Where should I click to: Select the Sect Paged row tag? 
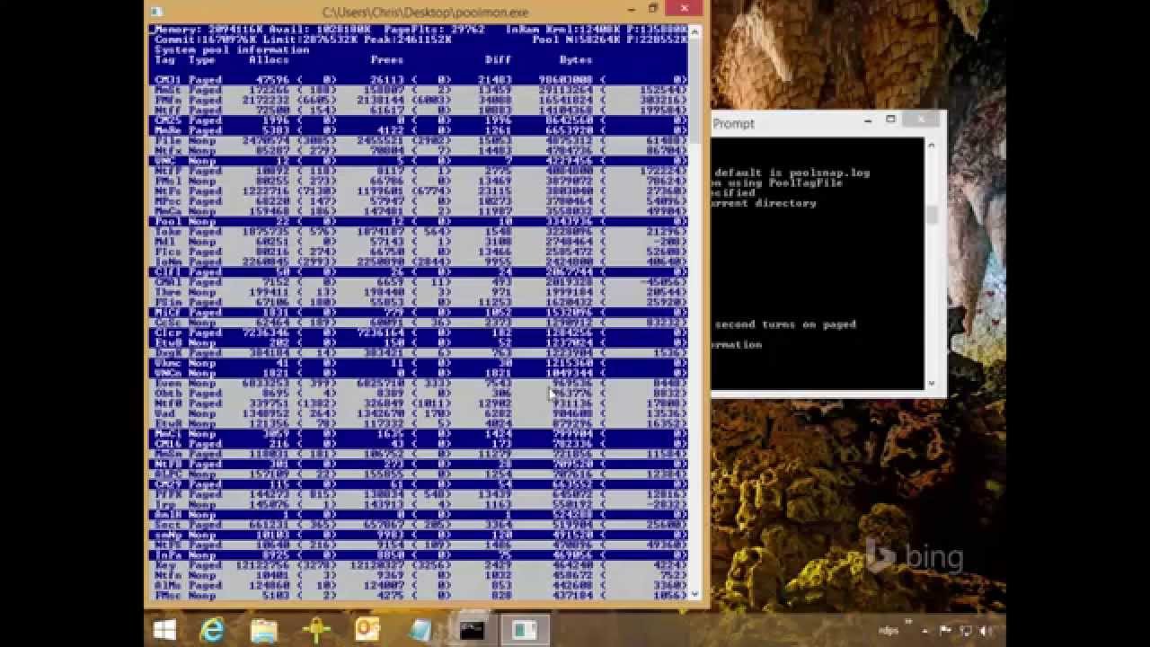[168, 525]
